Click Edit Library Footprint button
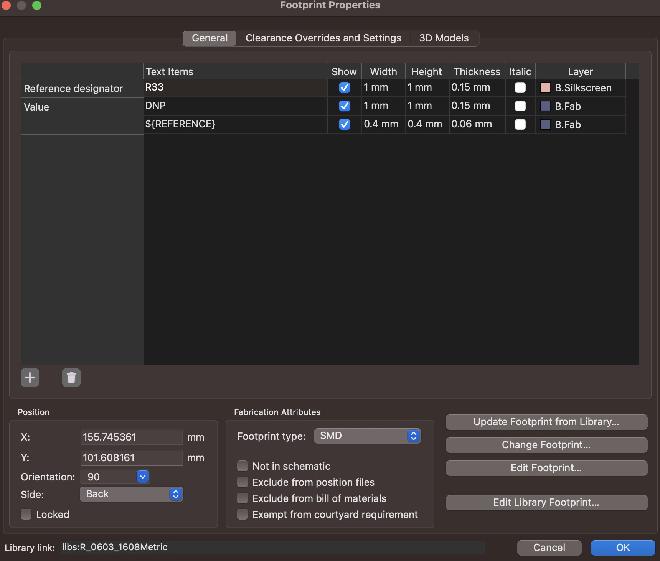660x561 pixels. [x=546, y=502]
